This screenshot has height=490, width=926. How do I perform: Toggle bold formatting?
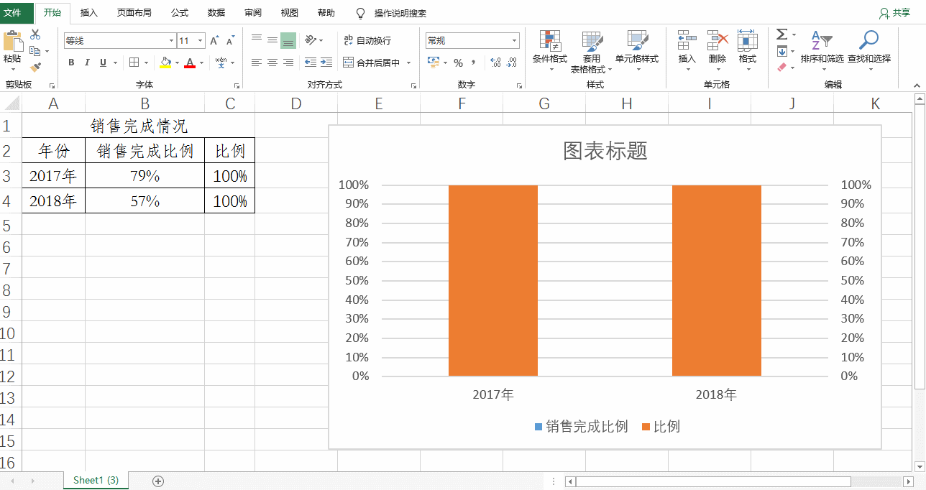(71, 63)
